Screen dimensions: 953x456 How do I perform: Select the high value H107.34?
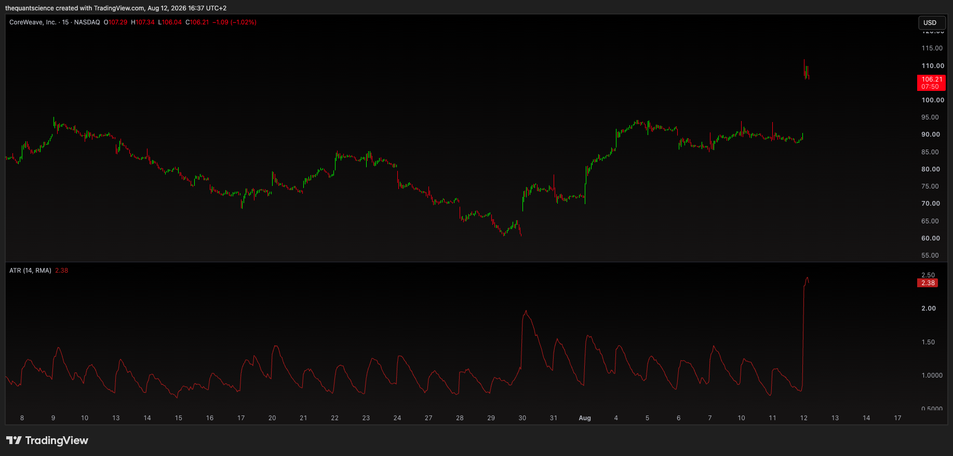coord(143,22)
